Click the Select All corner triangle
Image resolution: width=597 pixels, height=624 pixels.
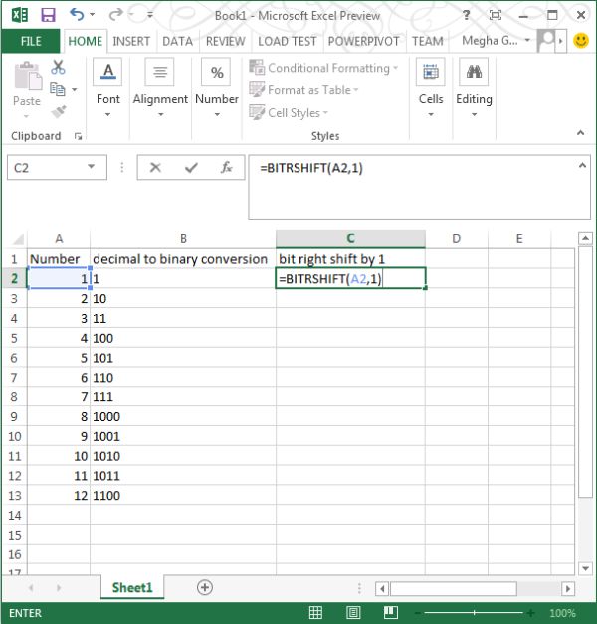click(18, 238)
